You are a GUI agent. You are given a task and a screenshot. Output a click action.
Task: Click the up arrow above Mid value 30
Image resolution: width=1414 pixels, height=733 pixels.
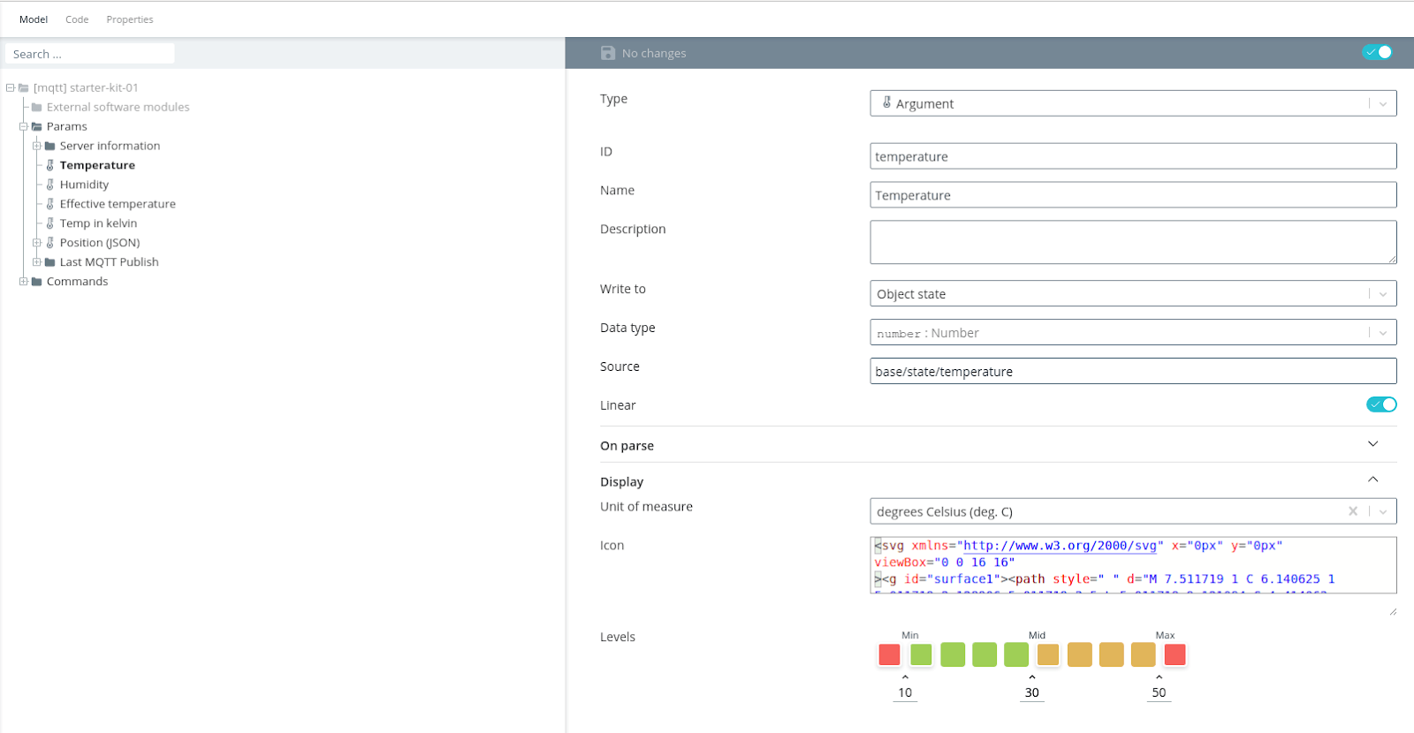[x=1032, y=677]
